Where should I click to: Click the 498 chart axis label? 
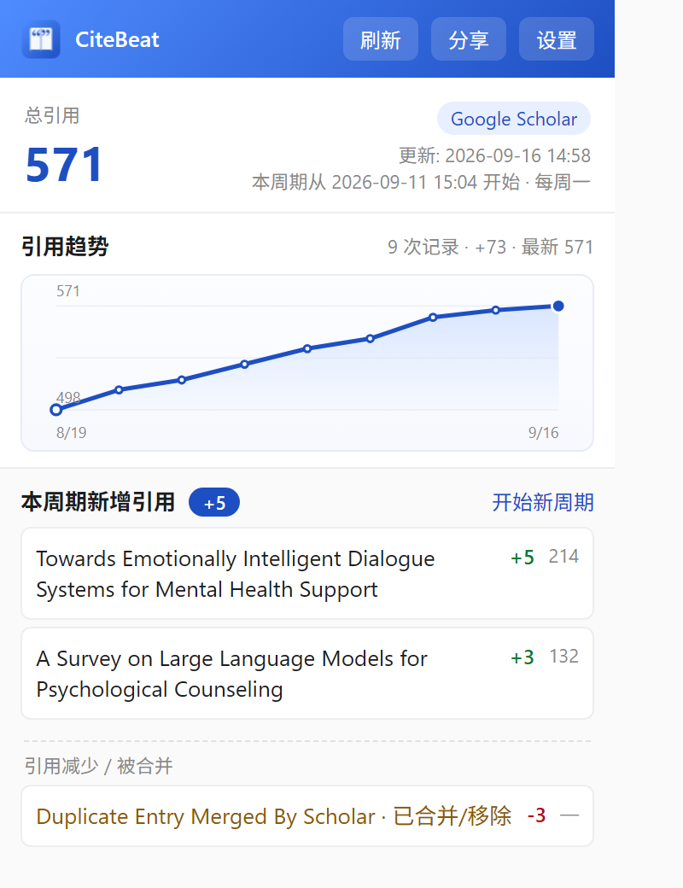(x=68, y=397)
